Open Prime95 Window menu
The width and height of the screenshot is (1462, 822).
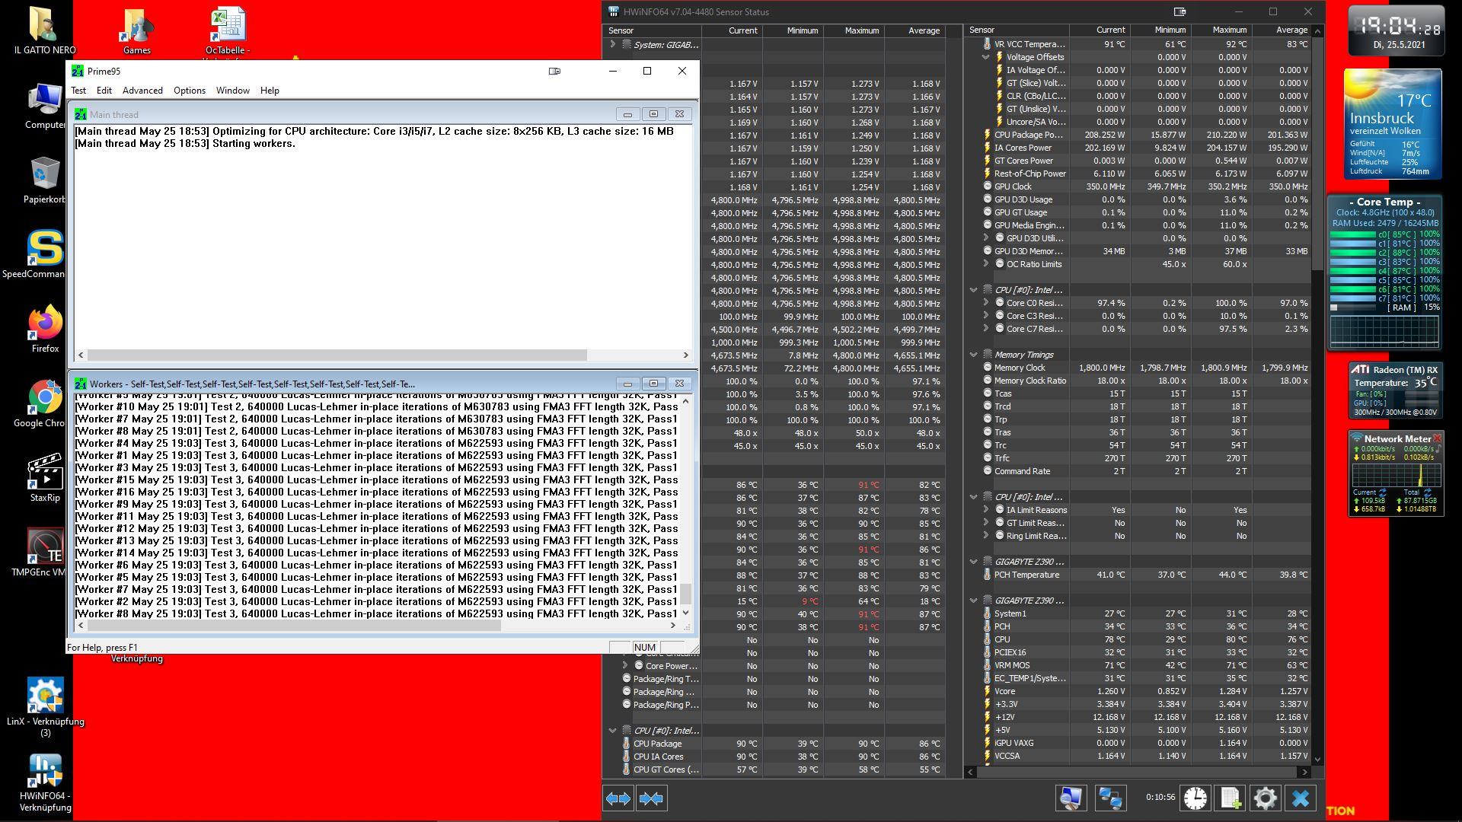[233, 90]
